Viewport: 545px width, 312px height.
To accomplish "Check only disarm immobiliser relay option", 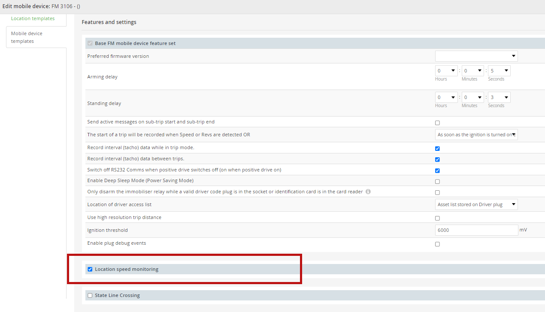I will point(437,192).
